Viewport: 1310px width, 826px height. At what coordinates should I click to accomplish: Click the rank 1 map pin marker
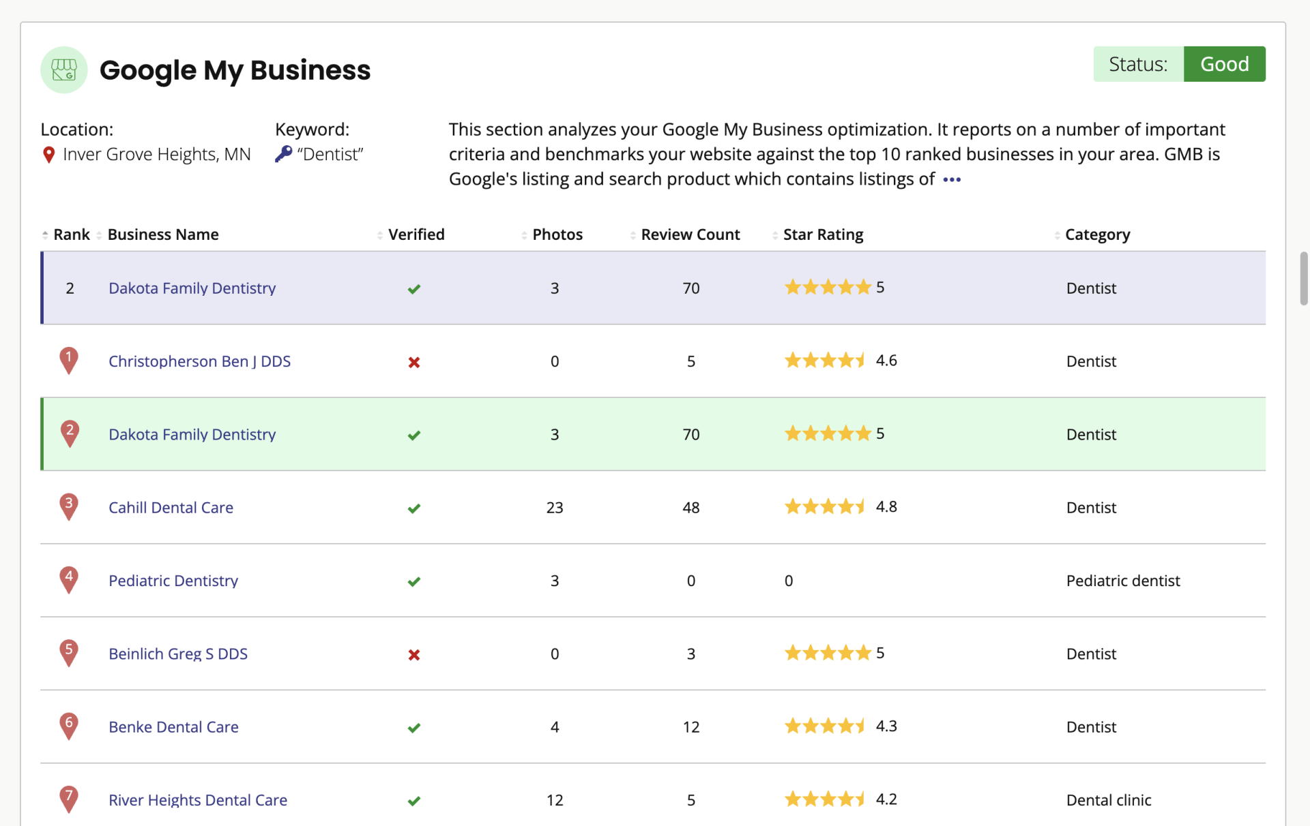click(69, 360)
